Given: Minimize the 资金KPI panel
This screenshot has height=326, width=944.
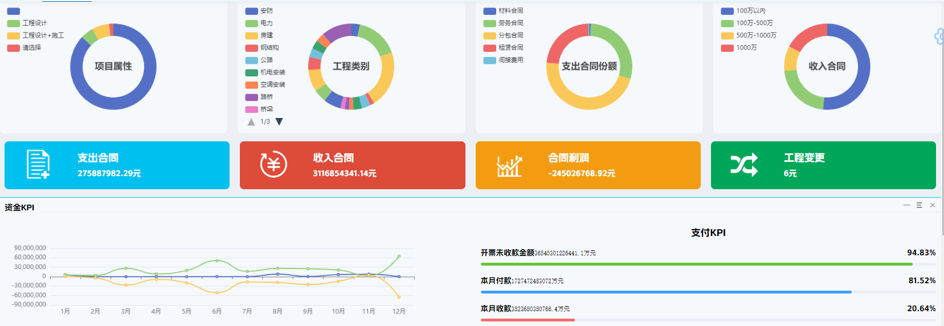Looking at the screenshot, I should tap(906, 205).
